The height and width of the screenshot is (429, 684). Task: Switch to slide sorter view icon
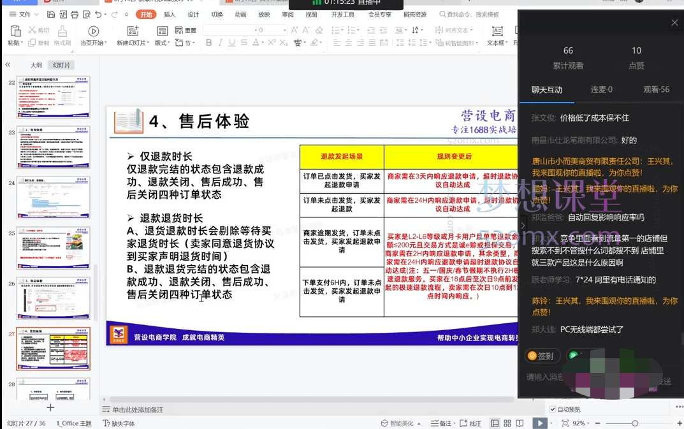click(x=507, y=423)
